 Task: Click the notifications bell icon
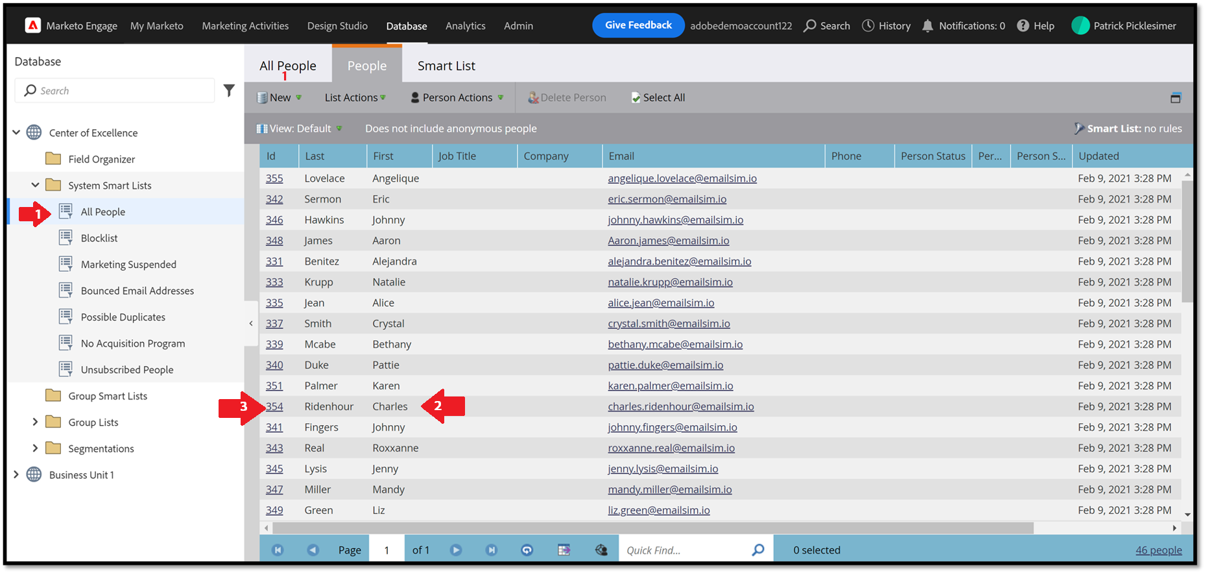[928, 26]
